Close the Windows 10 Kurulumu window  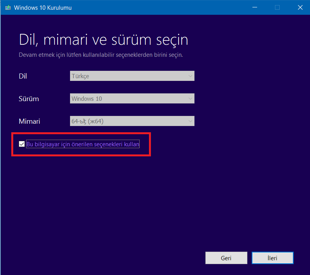point(300,7)
